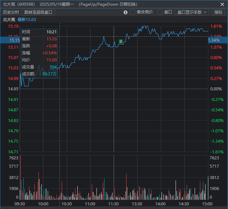Click the 最新15.03 text above chart

coord(27,20)
